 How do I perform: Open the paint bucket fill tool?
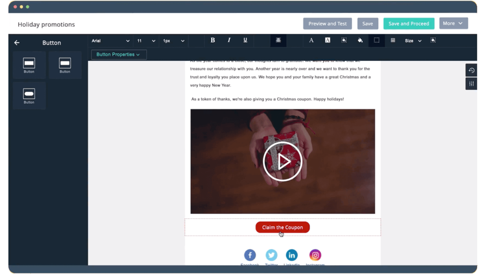point(360,40)
